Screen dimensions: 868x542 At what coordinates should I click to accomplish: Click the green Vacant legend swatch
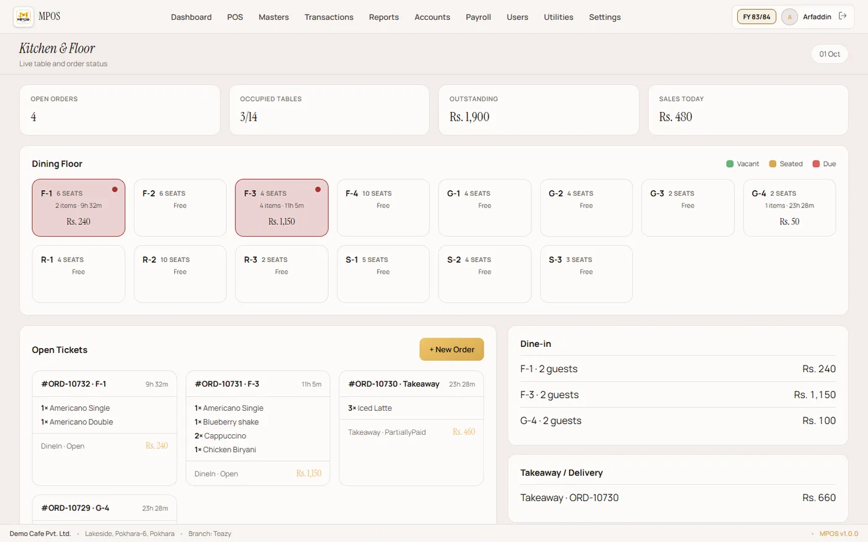(730, 164)
